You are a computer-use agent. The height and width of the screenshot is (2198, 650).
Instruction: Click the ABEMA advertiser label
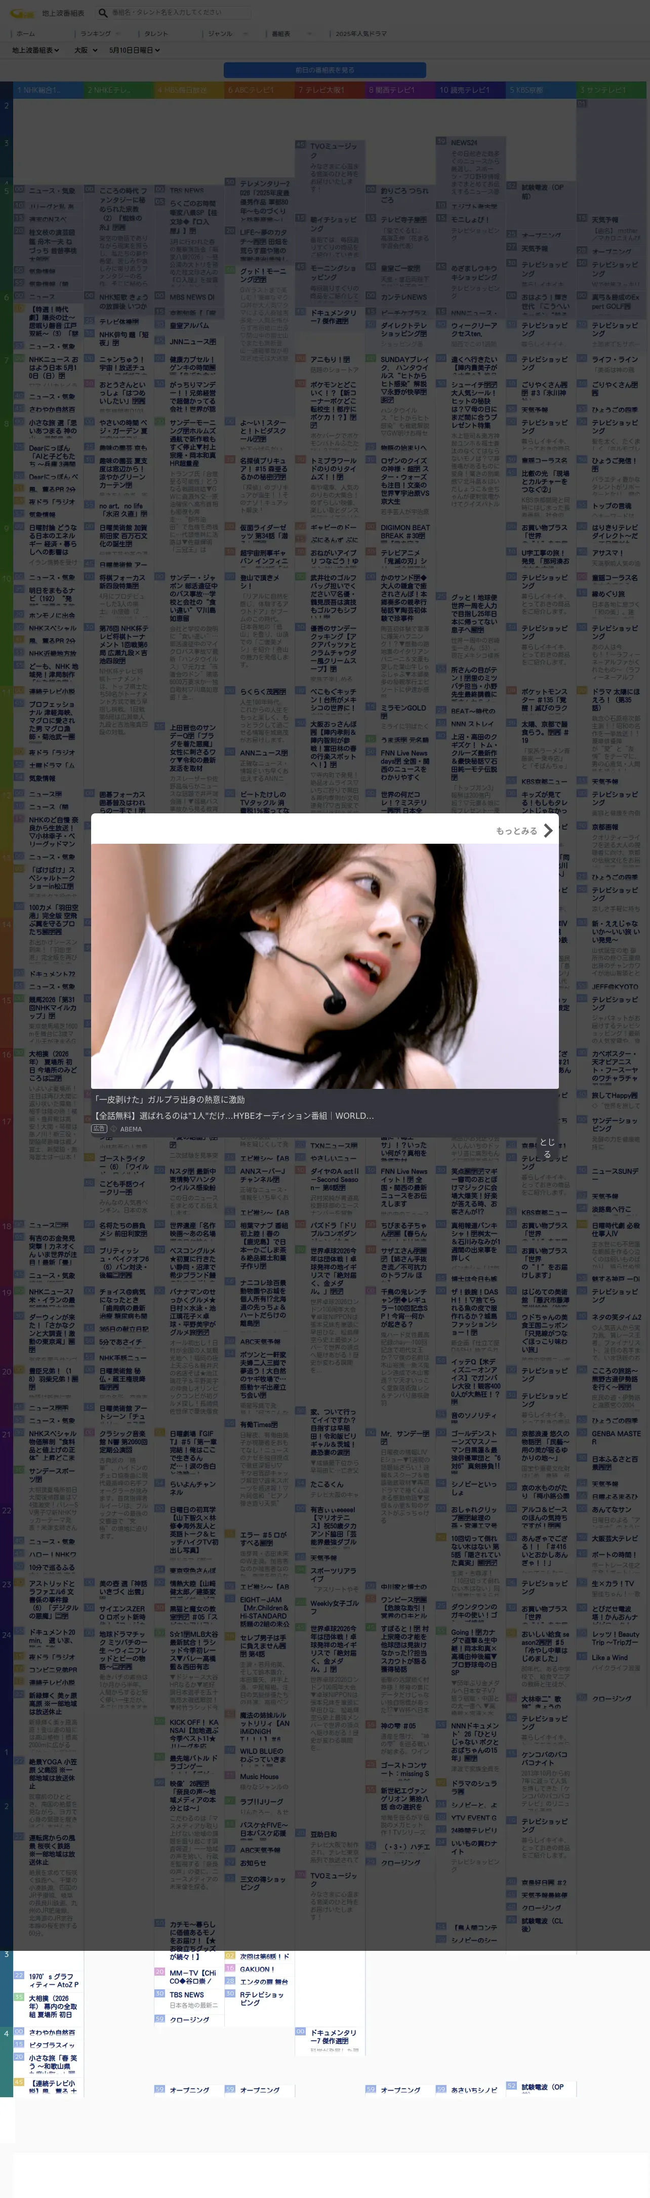[x=131, y=1129]
